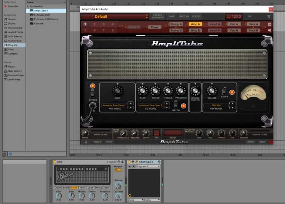Step EQ MODEL down arrow
This screenshot has height=204, width=285.
(167, 107)
